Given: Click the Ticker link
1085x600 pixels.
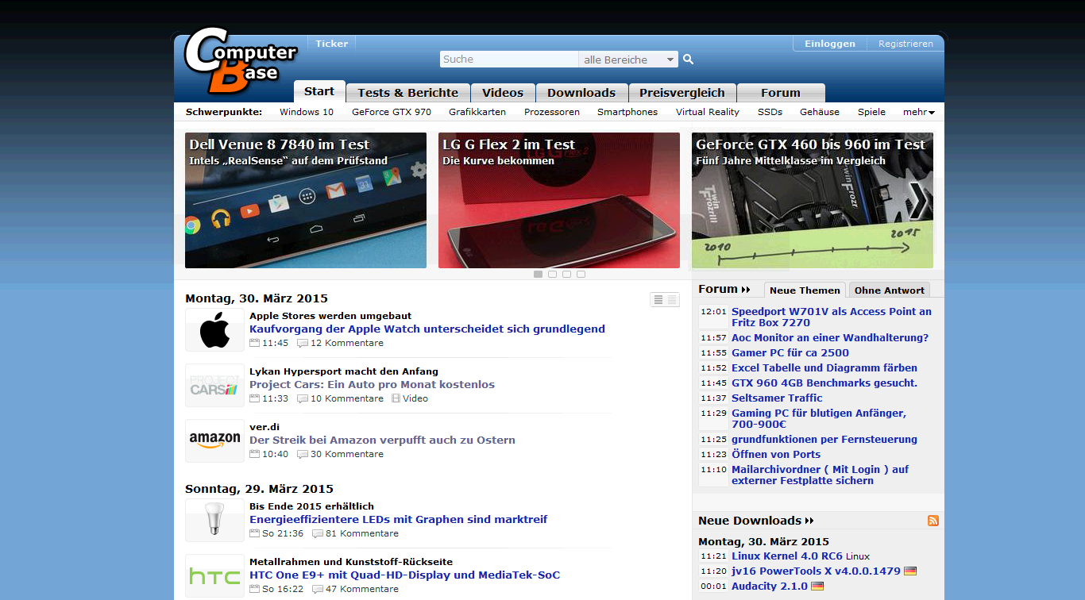Looking at the screenshot, I should 332,44.
